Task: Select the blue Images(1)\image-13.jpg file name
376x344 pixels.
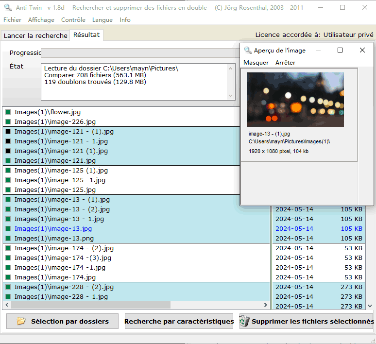Action: point(53,229)
